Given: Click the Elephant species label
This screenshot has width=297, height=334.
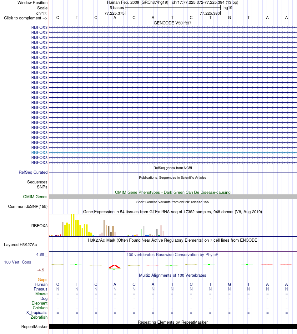Looking at the screenshot, I should [x=40, y=303].
